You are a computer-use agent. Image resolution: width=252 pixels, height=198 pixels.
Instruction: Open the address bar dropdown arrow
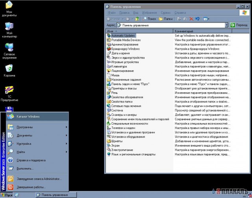point(226,25)
